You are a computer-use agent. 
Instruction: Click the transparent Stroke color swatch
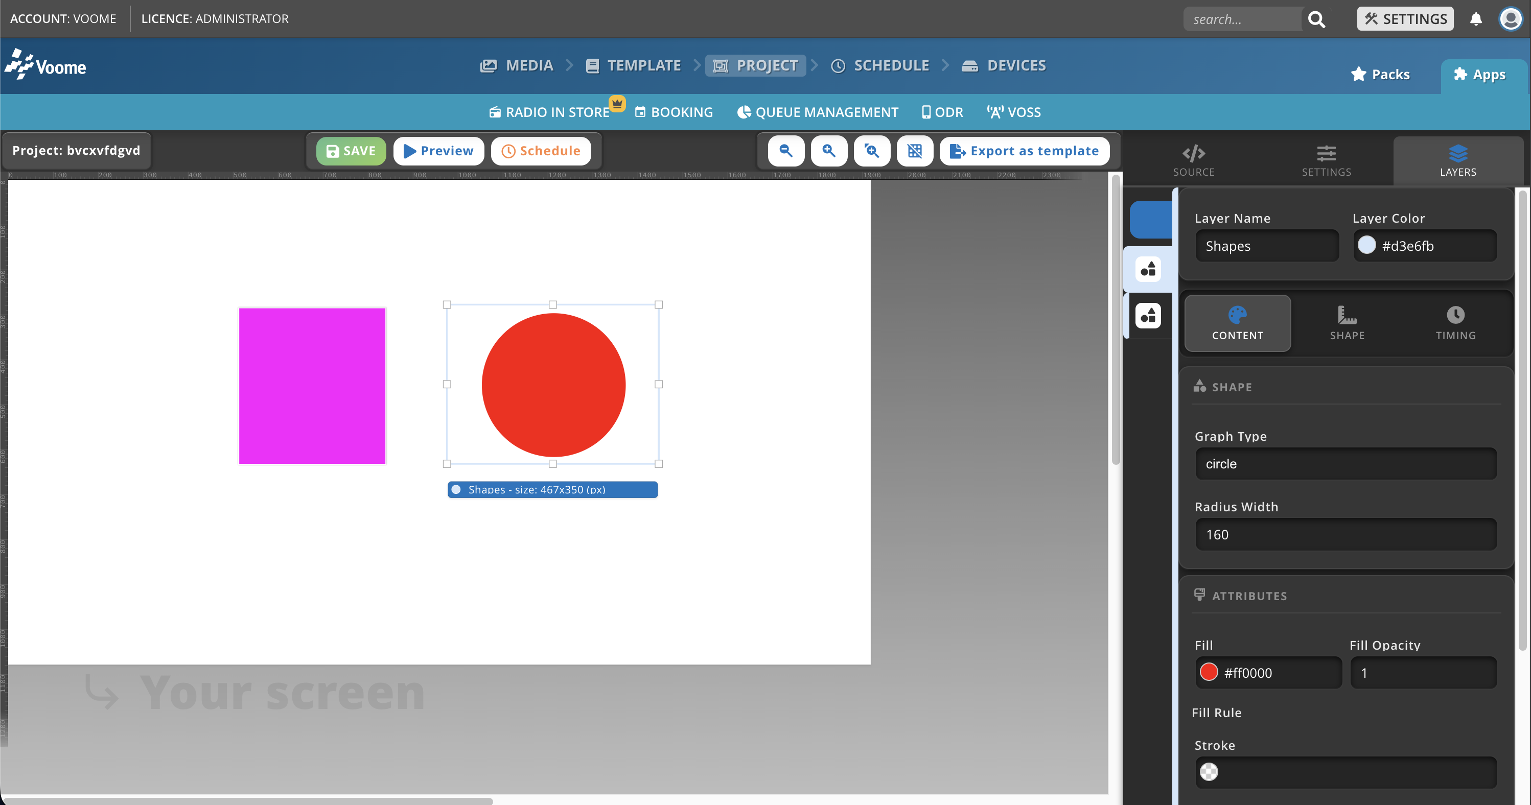(x=1208, y=772)
